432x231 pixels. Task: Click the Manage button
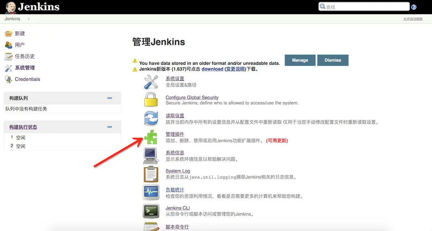pos(300,60)
